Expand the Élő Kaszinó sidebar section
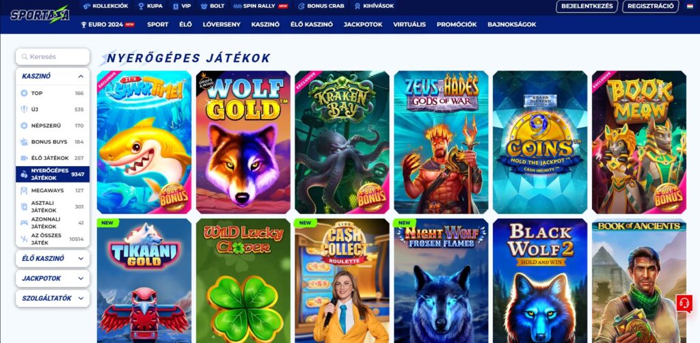700x343 pixels. point(81,258)
